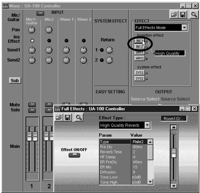Click the Pan knob for Mic1/Guitar
200x193 pixels.
click(x=32, y=30)
